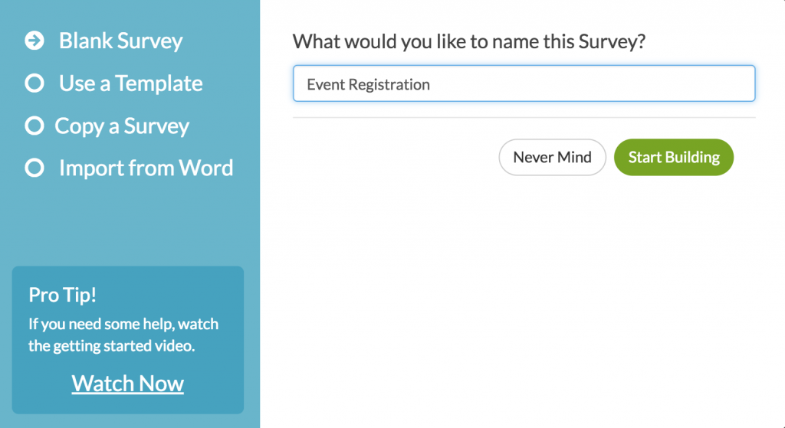
Task: Click the arrow icon beside Blank Survey
Action: (34, 41)
